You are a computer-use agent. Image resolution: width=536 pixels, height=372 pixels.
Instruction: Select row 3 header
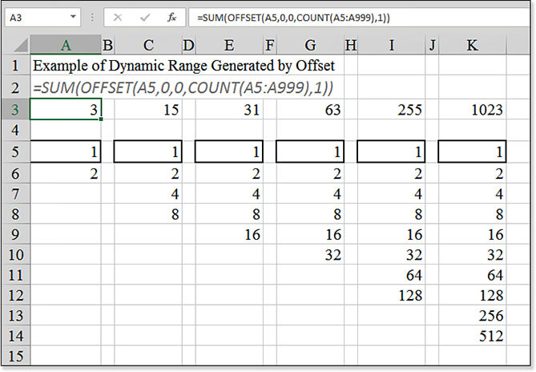tap(15, 109)
